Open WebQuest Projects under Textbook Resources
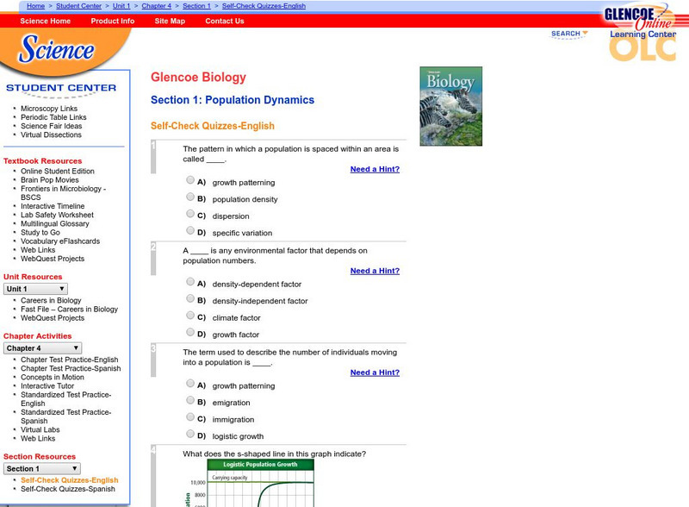The image size is (689, 507). point(53,259)
